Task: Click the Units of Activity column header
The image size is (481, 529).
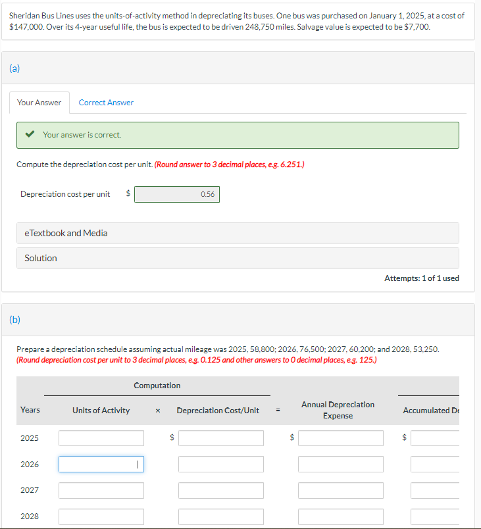Action: coord(101,411)
